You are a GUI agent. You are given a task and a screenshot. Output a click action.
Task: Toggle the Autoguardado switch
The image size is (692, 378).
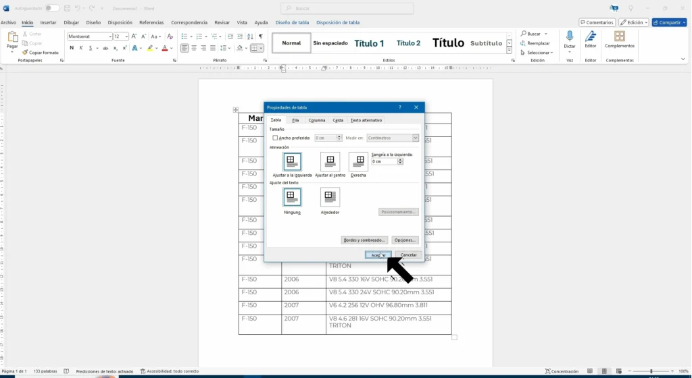click(x=52, y=8)
